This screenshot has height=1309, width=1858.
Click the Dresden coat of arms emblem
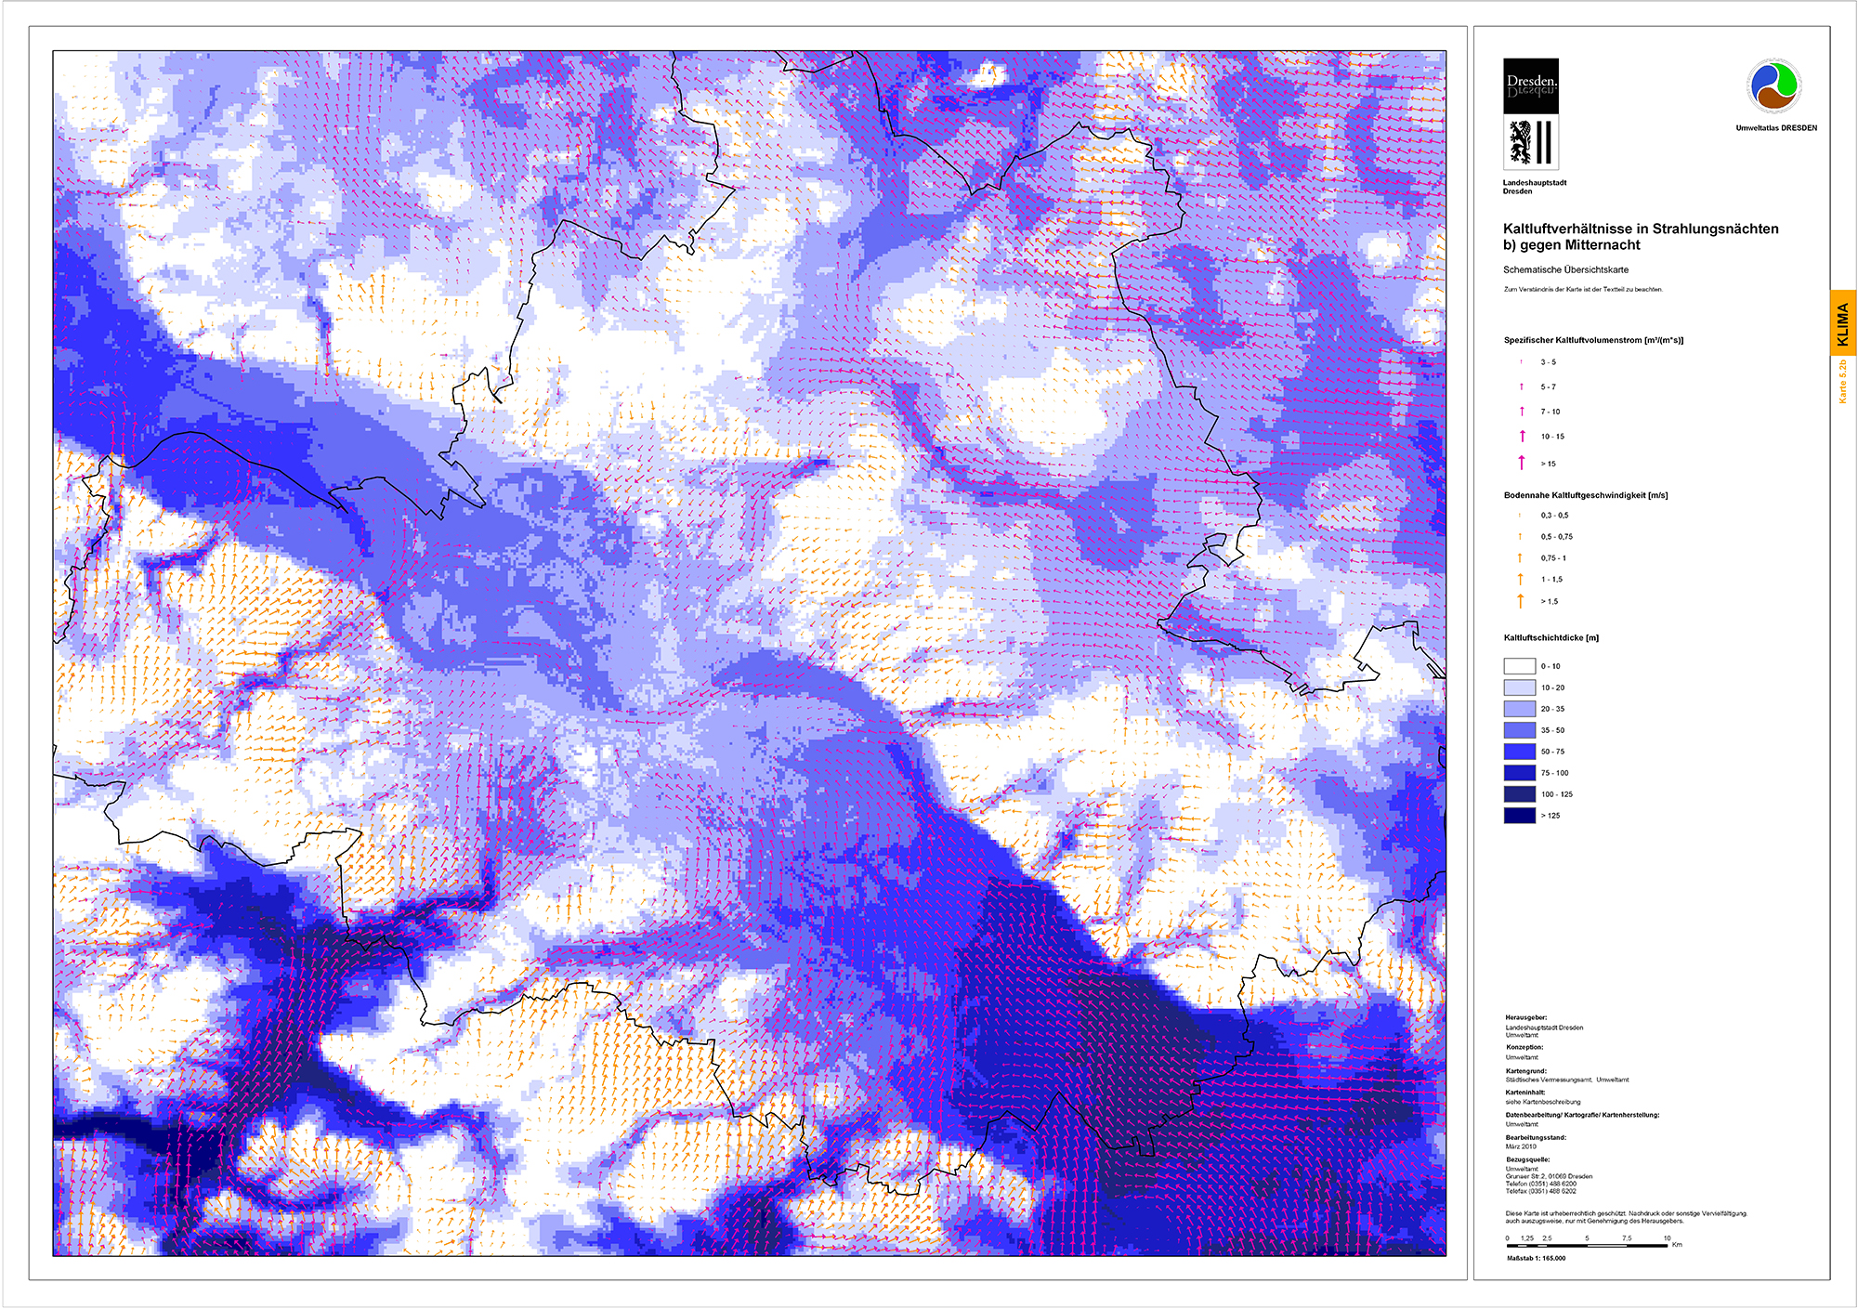click(x=1530, y=143)
